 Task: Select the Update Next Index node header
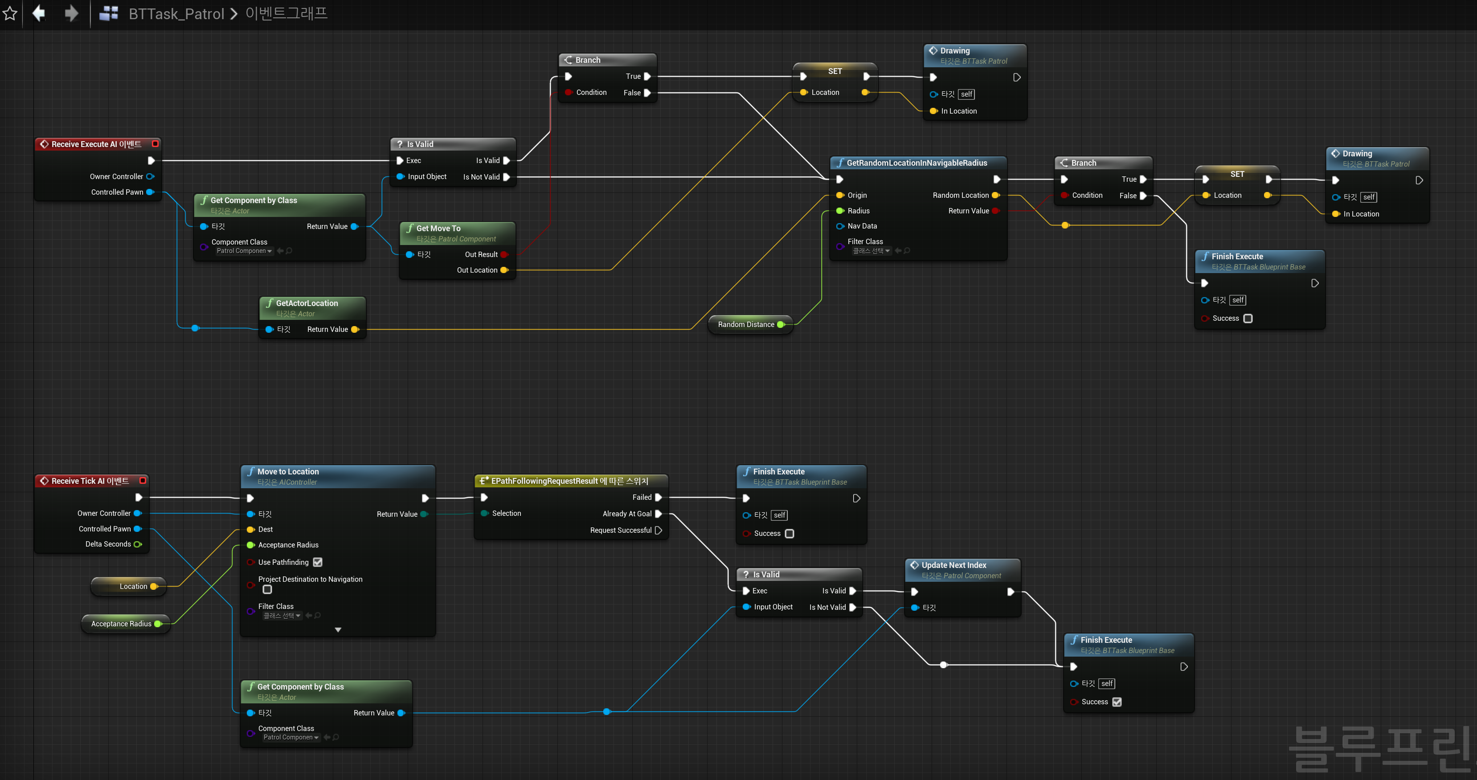point(953,565)
